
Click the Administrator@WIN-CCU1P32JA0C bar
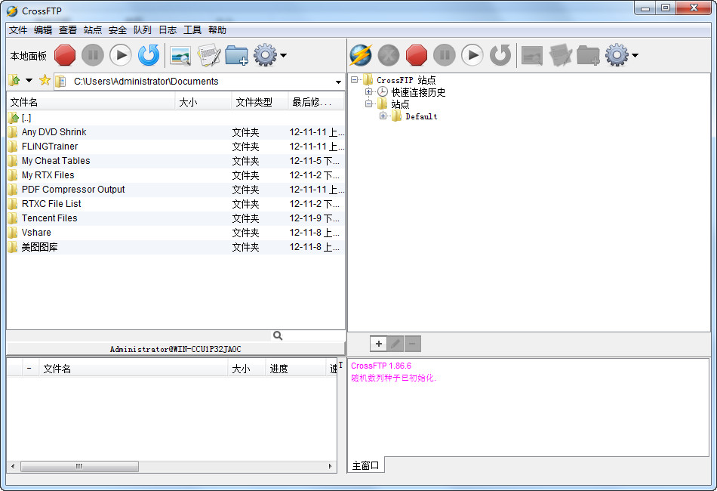click(176, 349)
